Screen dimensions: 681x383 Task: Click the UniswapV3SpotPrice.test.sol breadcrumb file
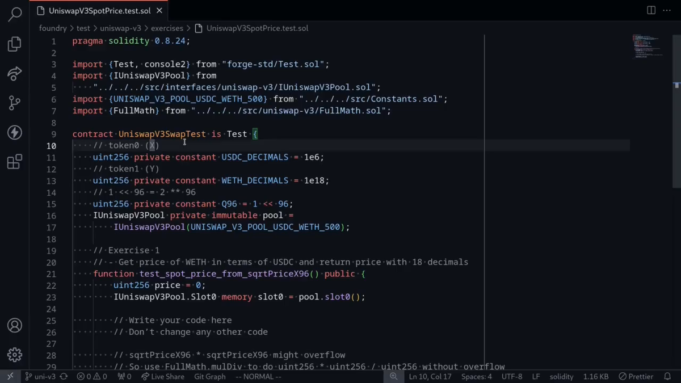[251, 28]
